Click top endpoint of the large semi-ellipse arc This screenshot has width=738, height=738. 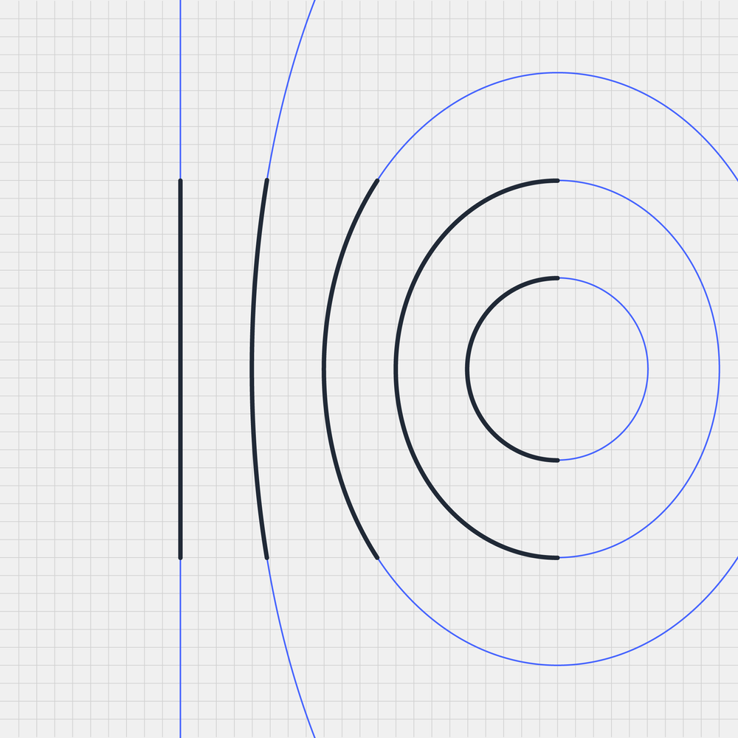tap(558, 180)
